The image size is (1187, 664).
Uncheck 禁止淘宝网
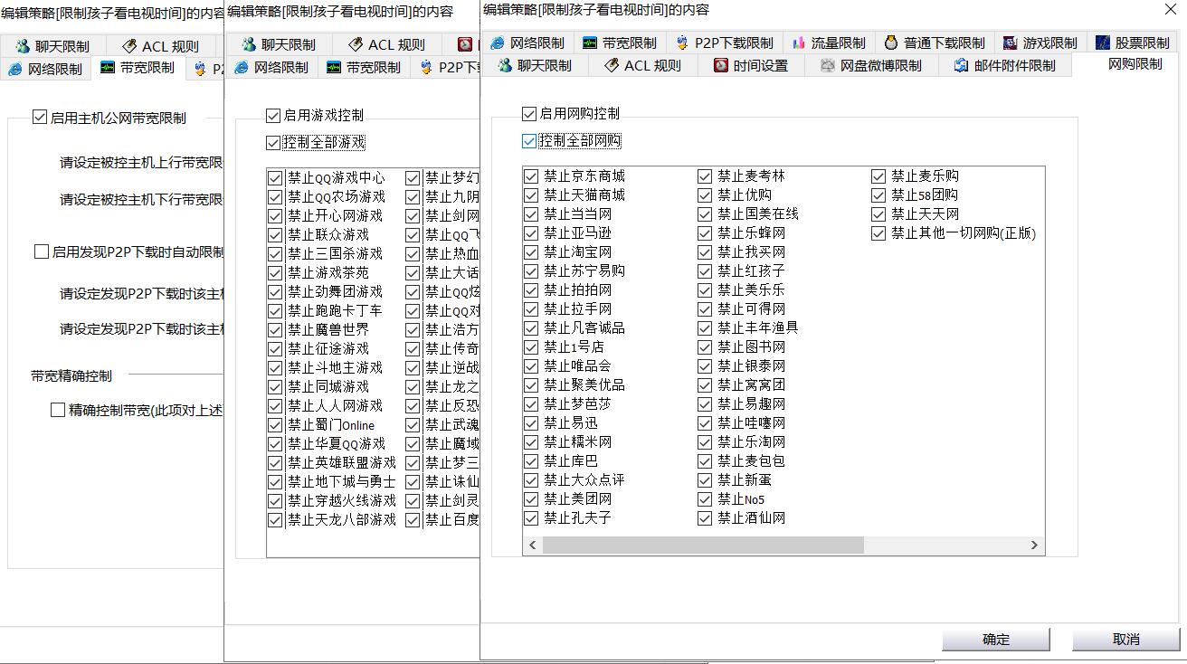tap(531, 252)
